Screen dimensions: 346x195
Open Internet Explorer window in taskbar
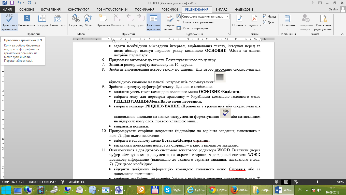195,189
